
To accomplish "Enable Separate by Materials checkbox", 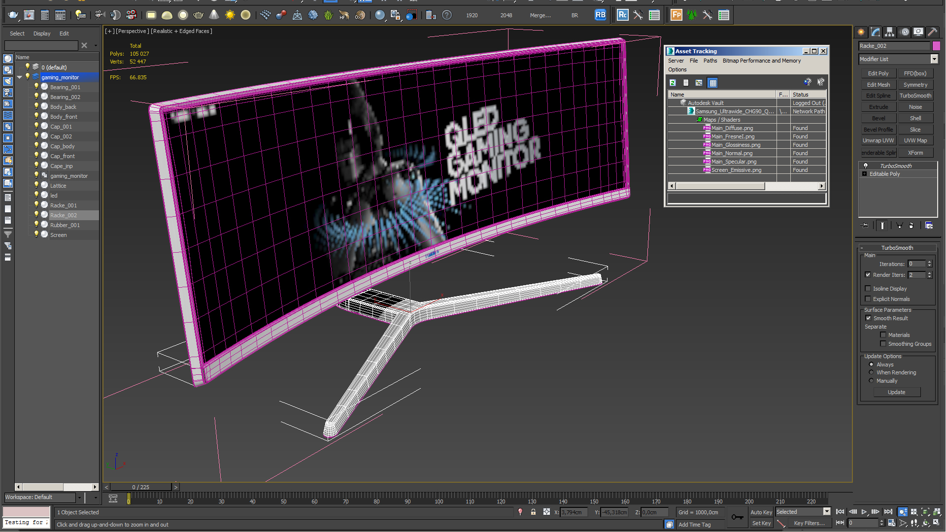I will (x=883, y=335).
